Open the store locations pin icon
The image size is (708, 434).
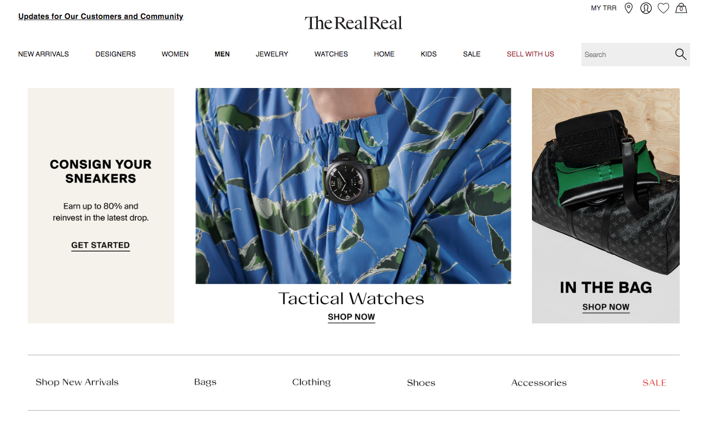tap(629, 8)
